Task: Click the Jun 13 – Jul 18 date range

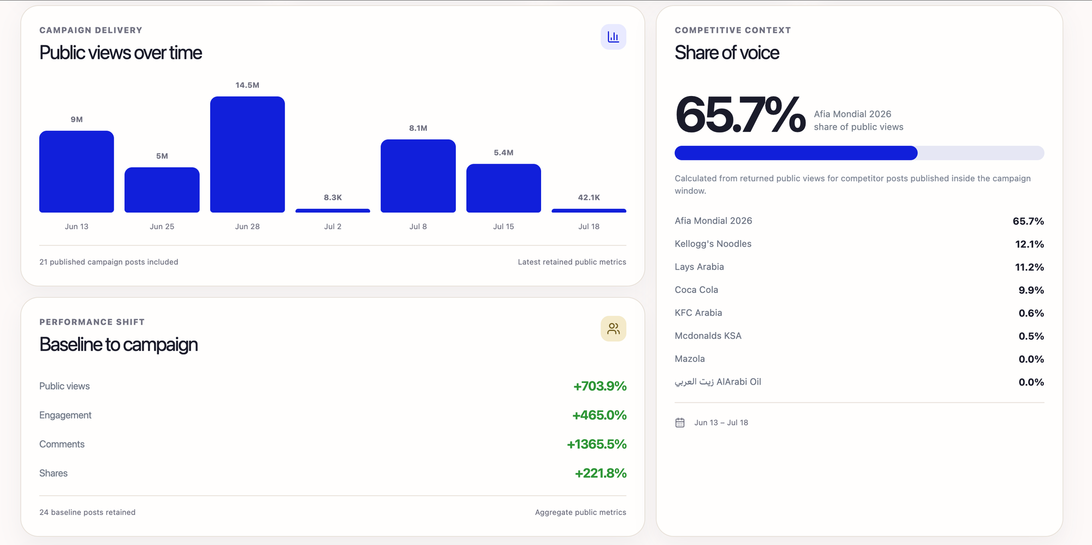Action: coord(721,423)
